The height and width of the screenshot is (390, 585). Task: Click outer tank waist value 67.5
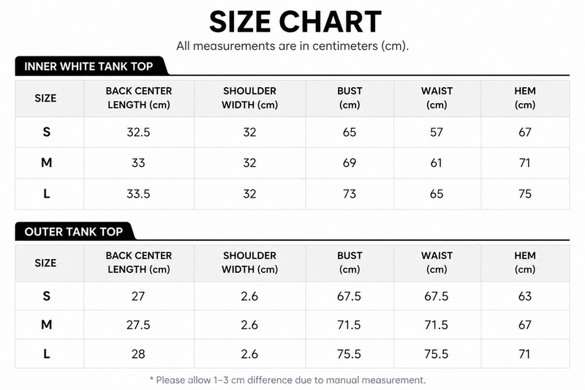pyautogui.click(x=437, y=296)
